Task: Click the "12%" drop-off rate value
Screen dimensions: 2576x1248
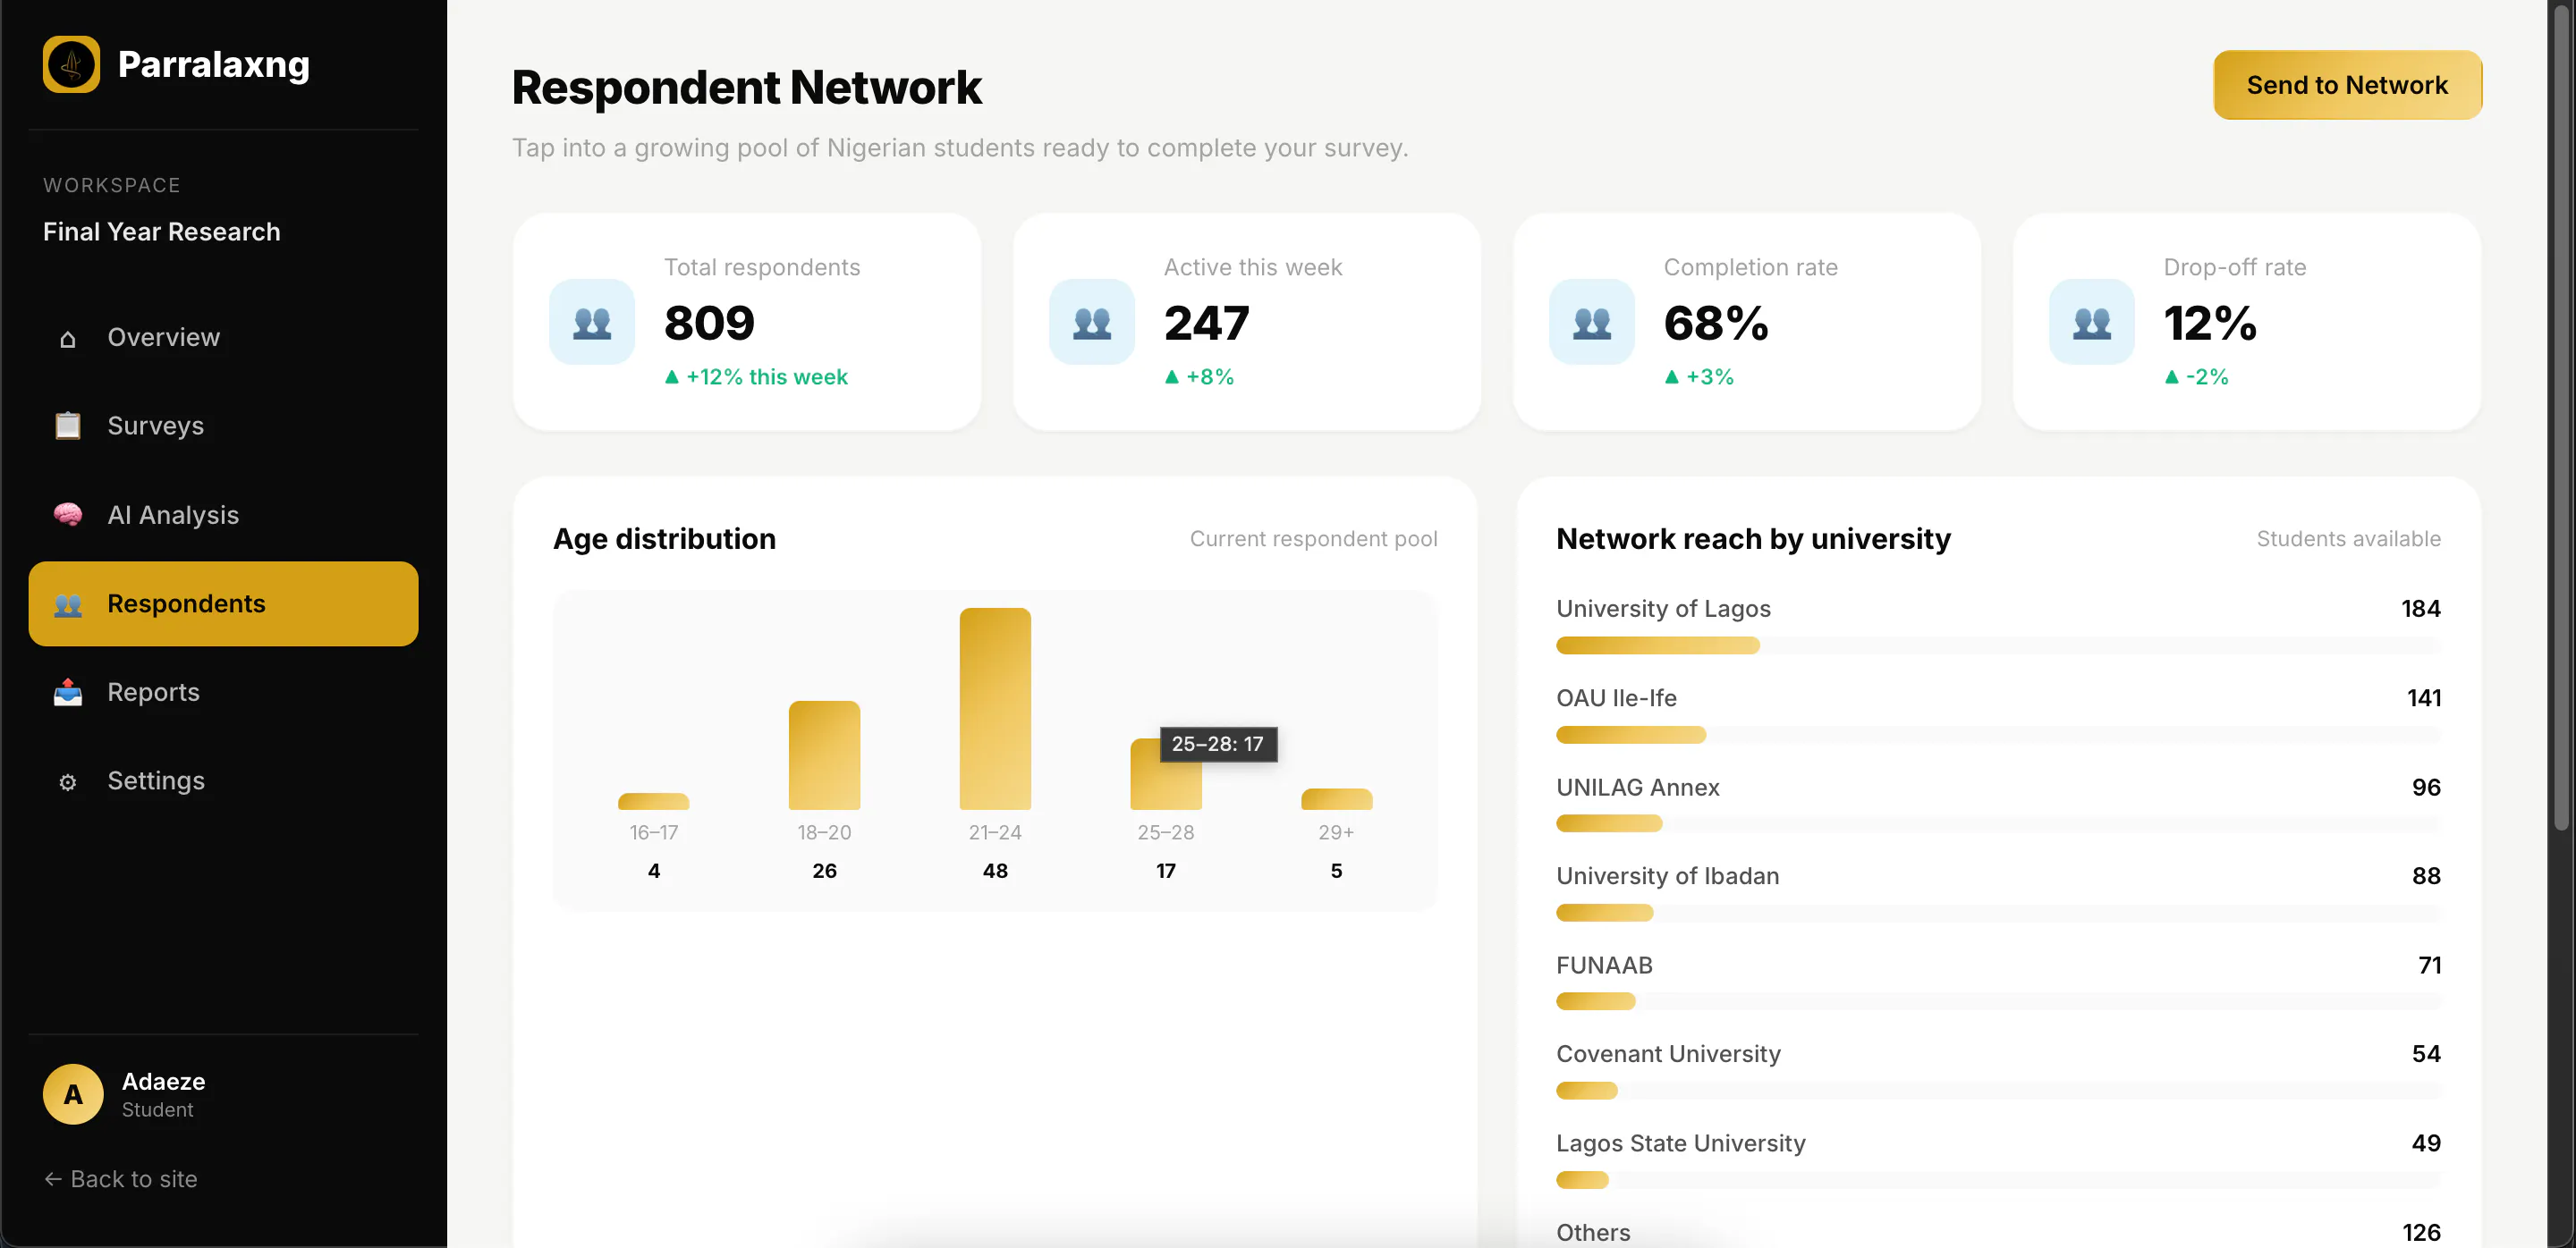Action: [x=2210, y=323]
